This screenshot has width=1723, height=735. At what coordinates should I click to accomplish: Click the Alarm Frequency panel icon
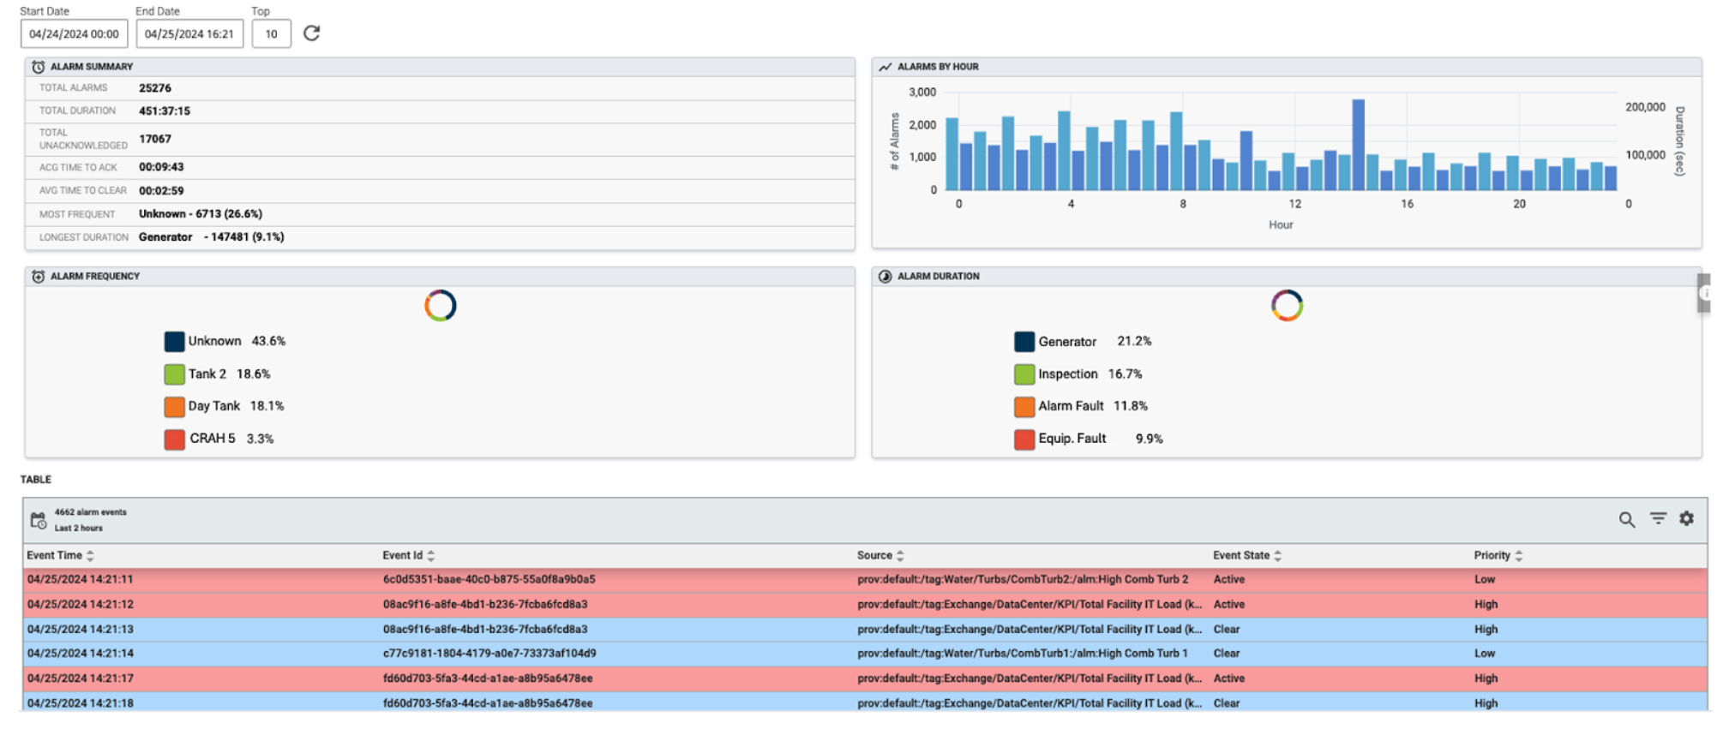pos(39,277)
